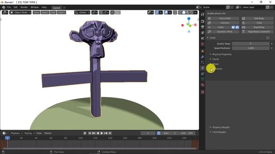Toggle Use Preview Range clock button
275x154 pixels.
click(159, 133)
